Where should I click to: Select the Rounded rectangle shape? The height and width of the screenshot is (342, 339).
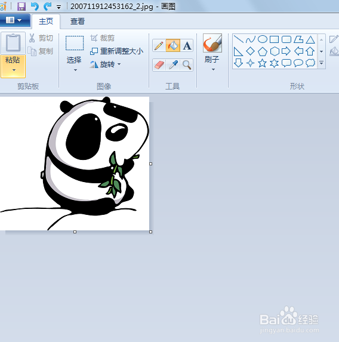point(286,39)
